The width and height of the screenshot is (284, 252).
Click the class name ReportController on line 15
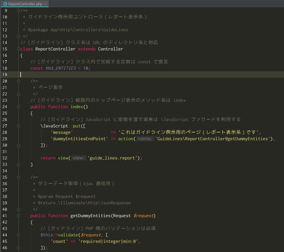(55, 49)
